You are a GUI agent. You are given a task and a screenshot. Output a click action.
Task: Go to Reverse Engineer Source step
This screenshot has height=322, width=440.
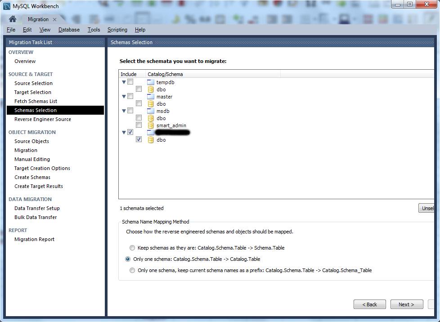pos(43,119)
